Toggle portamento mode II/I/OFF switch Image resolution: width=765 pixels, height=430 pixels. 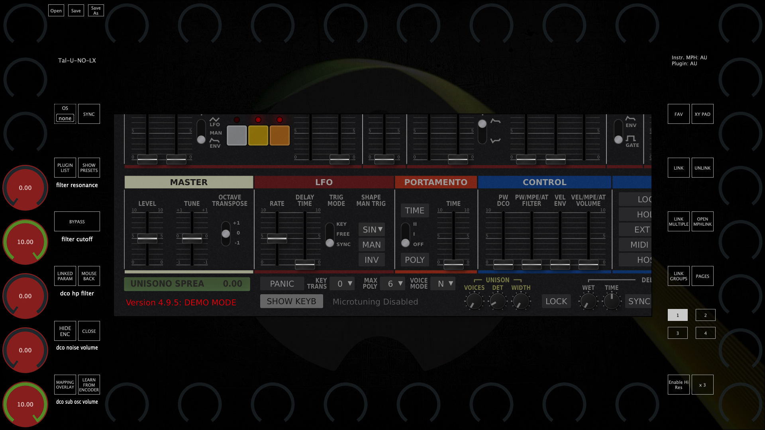pyautogui.click(x=405, y=235)
